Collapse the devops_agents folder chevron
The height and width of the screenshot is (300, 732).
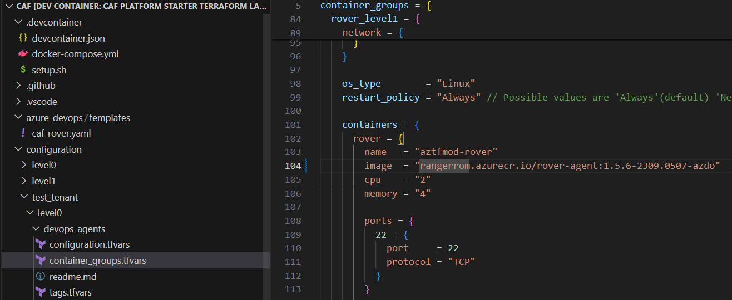[35, 229]
